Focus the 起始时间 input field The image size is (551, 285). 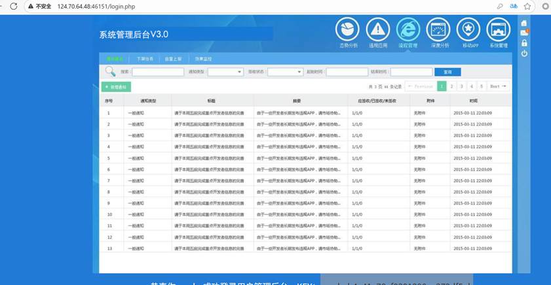(347, 72)
